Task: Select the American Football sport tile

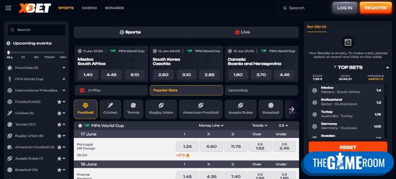Action: click(201, 109)
